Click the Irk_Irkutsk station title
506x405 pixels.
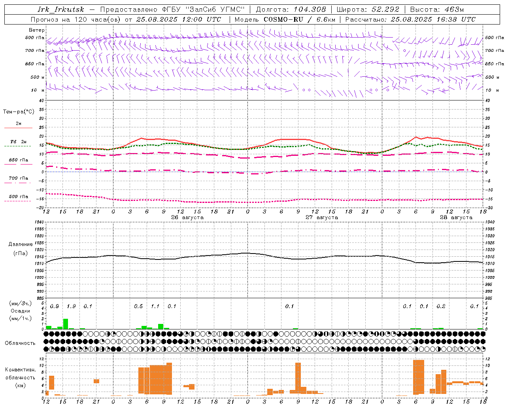(x=60, y=9)
